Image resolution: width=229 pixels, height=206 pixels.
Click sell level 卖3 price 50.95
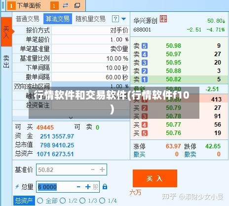coord(173,62)
